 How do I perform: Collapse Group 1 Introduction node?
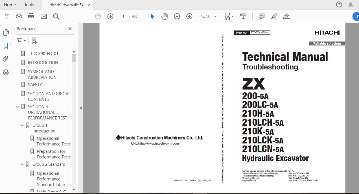tap(22, 125)
